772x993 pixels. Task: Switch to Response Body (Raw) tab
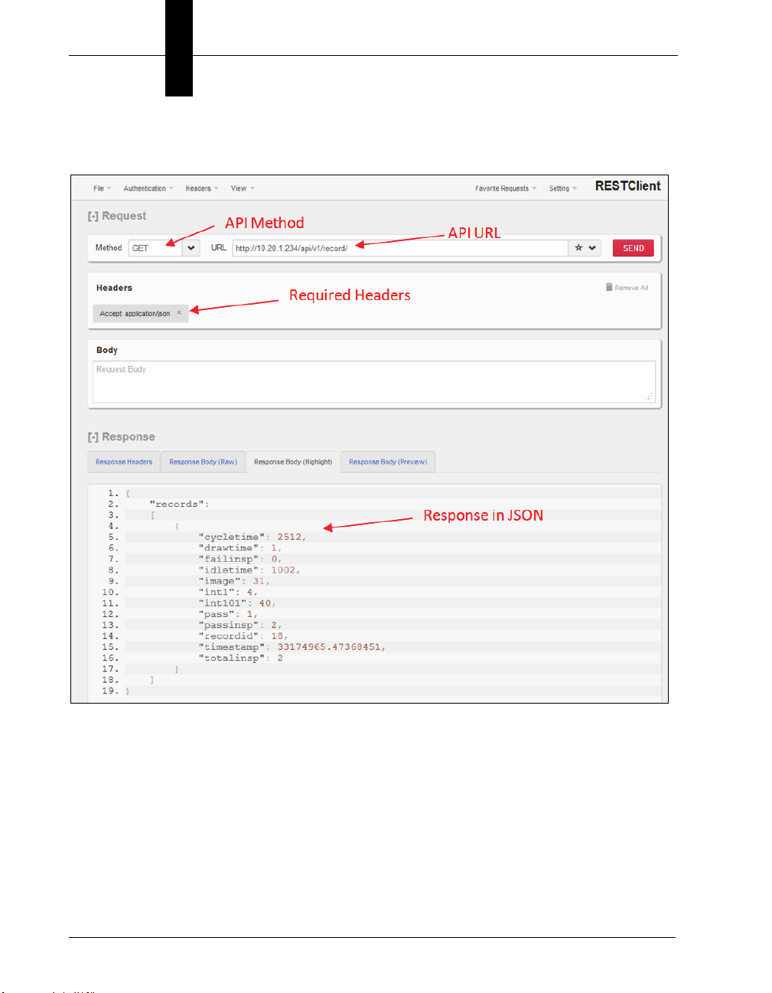[x=203, y=462]
